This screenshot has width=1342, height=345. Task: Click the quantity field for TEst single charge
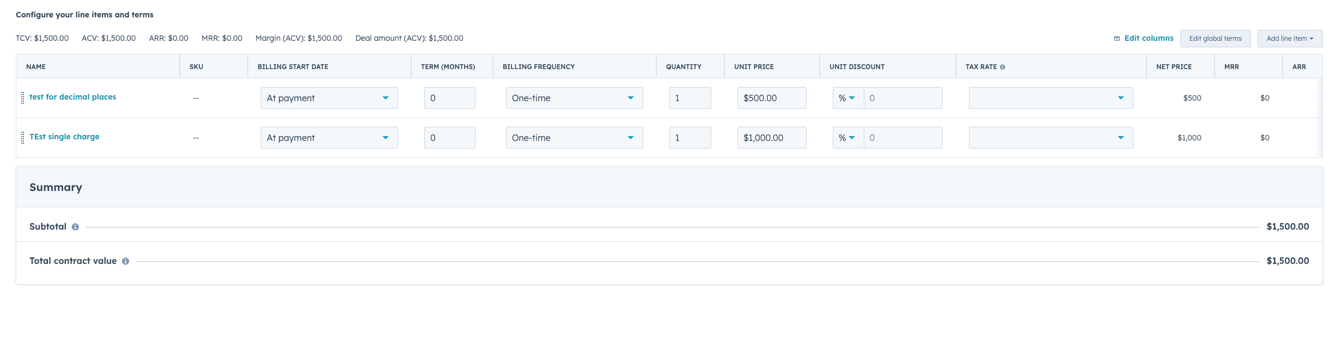click(x=690, y=138)
